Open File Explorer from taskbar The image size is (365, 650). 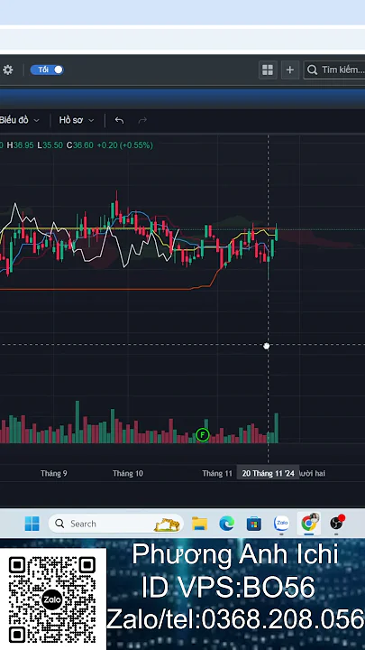pos(199,524)
